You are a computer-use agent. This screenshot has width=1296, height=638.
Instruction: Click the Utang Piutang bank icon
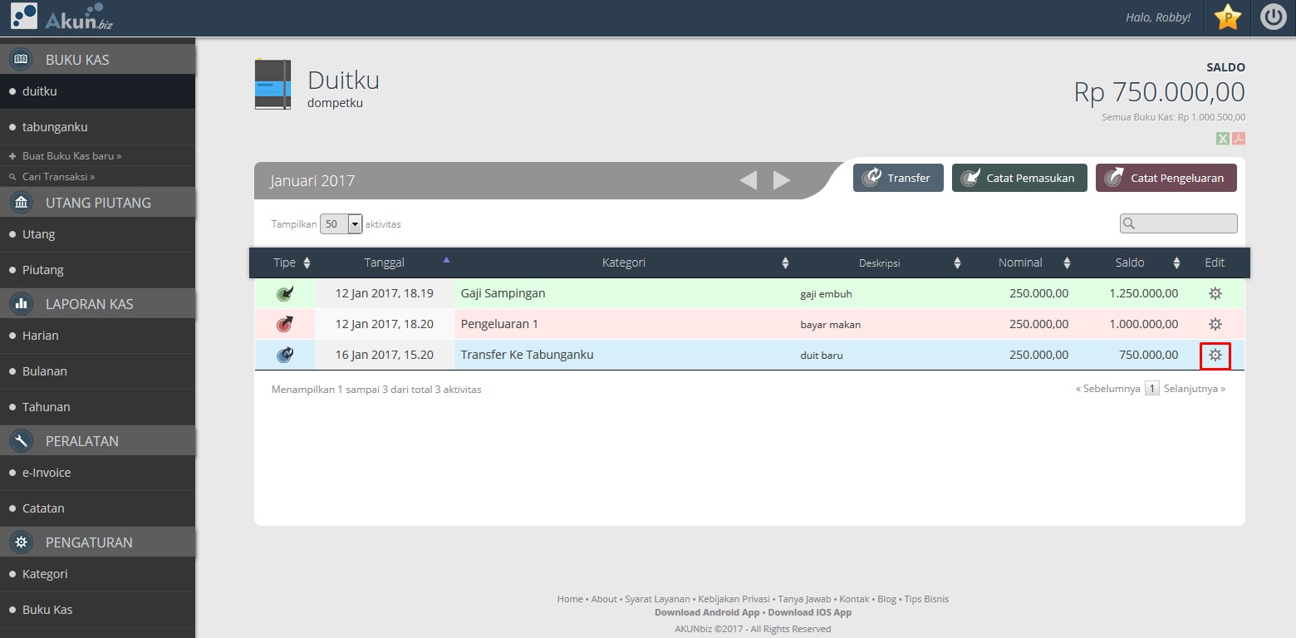tap(22, 202)
